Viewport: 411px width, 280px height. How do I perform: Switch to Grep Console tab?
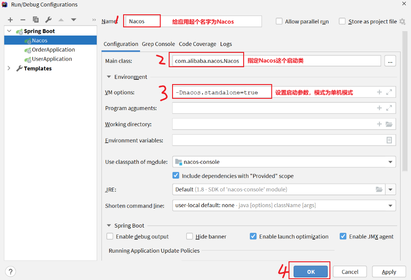tap(158, 44)
